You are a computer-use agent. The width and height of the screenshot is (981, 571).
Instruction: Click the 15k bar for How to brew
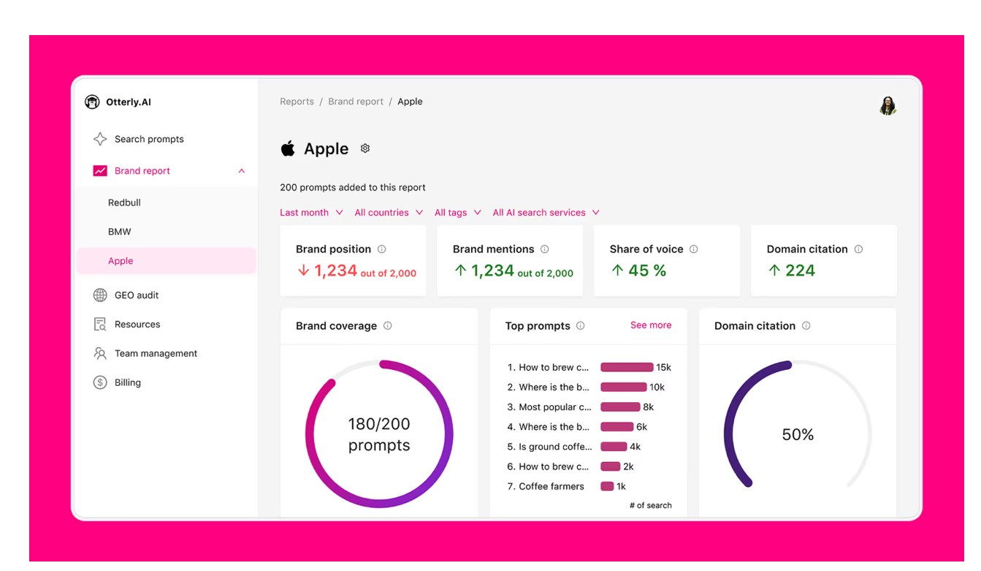point(627,368)
